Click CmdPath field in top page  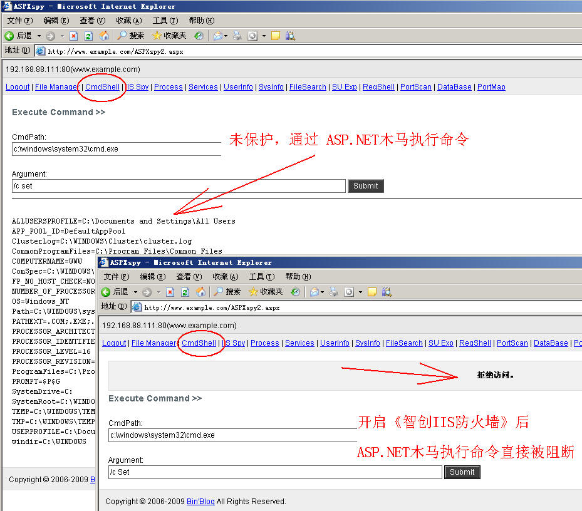click(x=117, y=149)
